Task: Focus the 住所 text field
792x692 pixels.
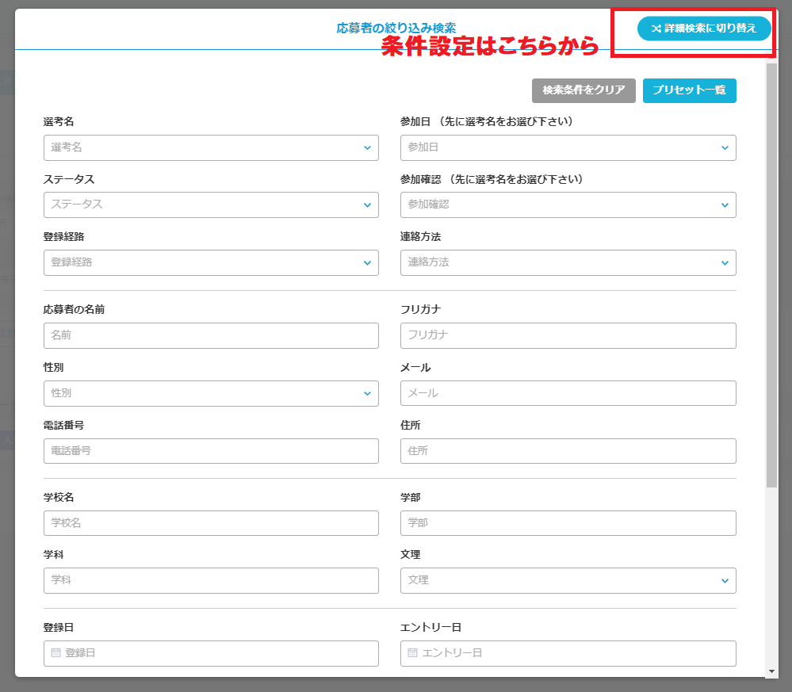Action: pyautogui.click(x=568, y=450)
